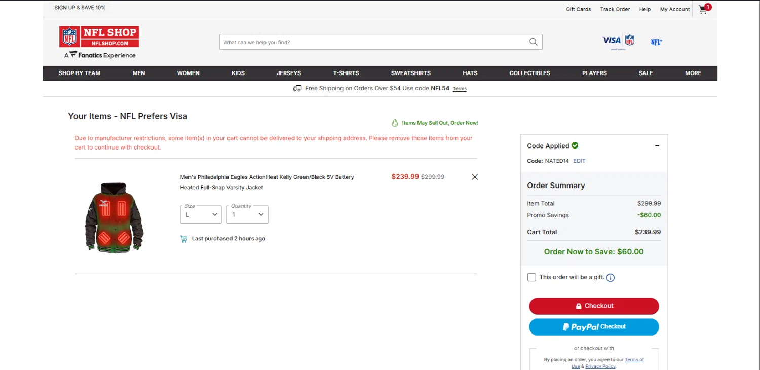Click the heated jacket product thumbnail
This screenshot has width=760, height=370.
pyautogui.click(x=114, y=217)
